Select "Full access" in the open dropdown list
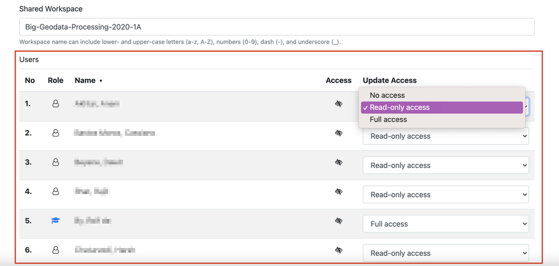The image size is (559, 266). point(388,120)
